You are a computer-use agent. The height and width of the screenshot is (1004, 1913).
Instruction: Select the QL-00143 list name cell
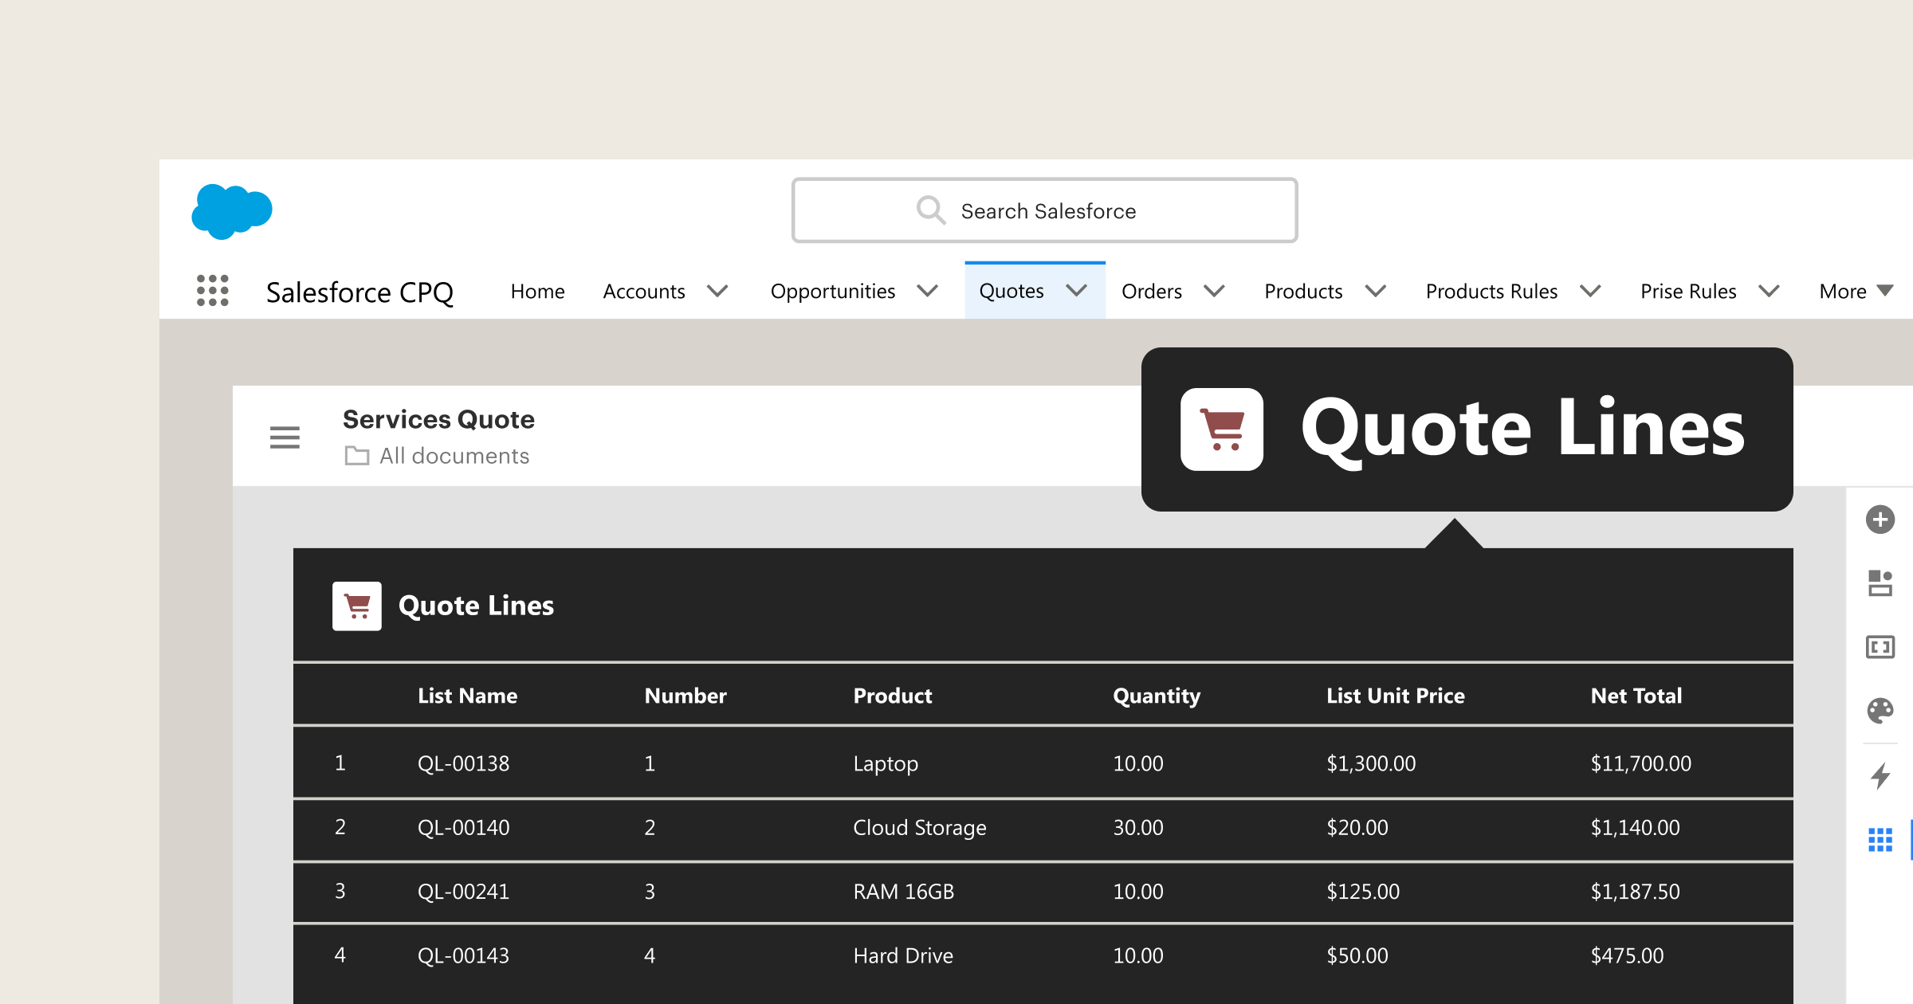464,955
